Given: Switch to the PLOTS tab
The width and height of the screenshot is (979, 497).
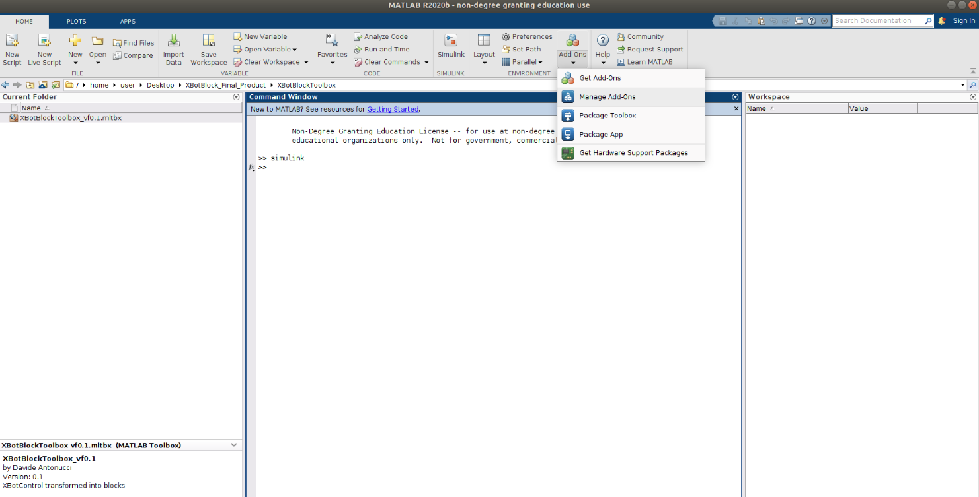Looking at the screenshot, I should pyautogui.click(x=77, y=21).
